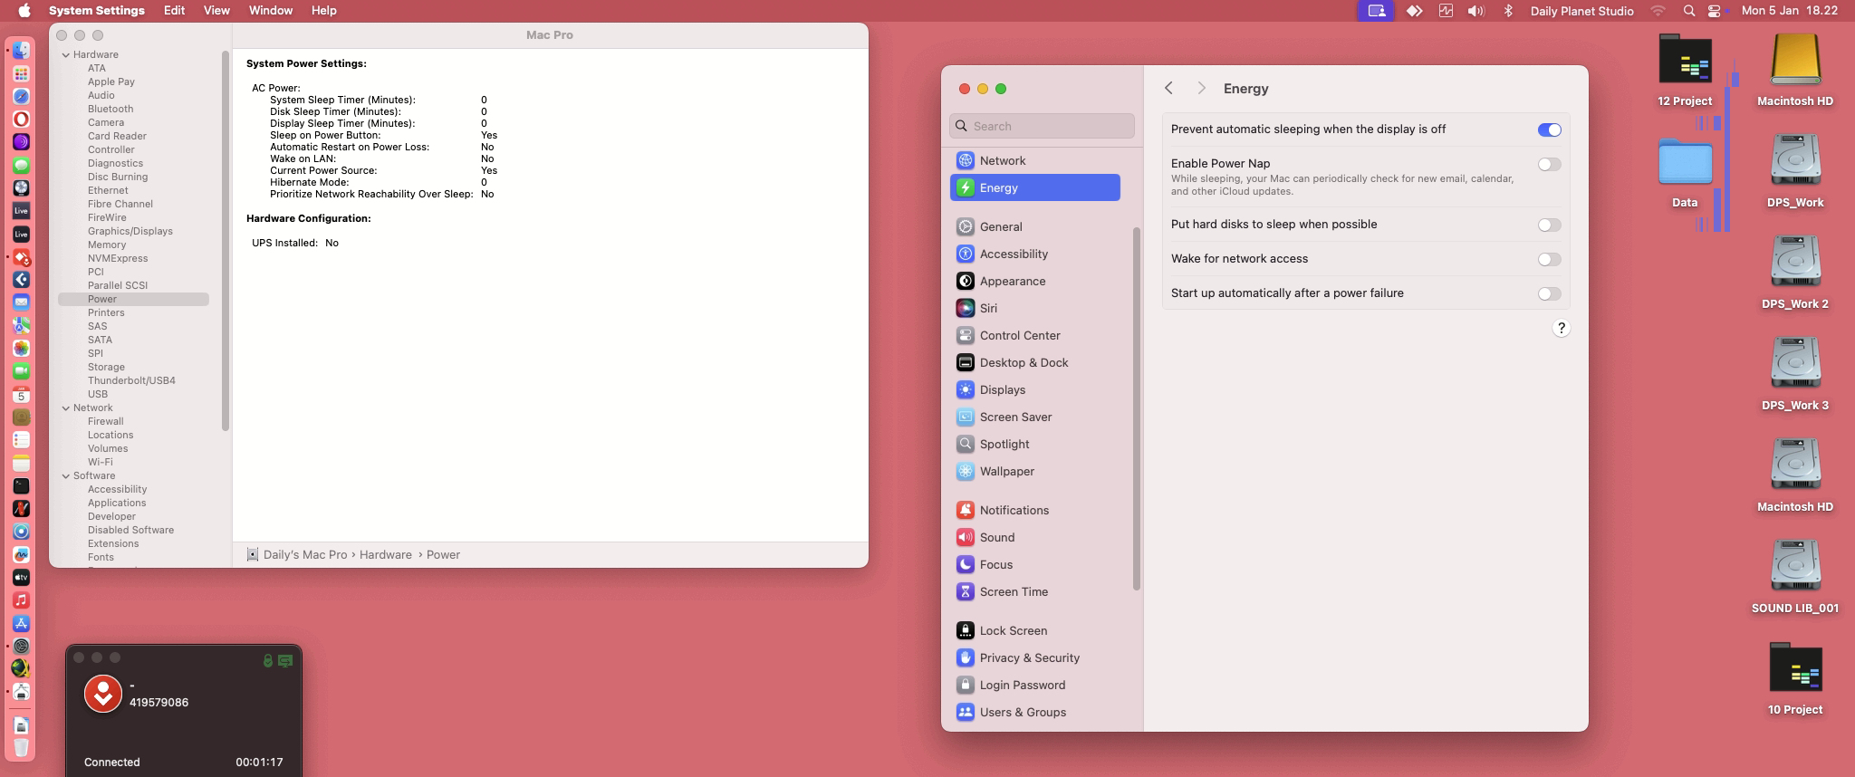1855x777 pixels.
Task: Select Applications in the Software list
Action: point(117,503)
